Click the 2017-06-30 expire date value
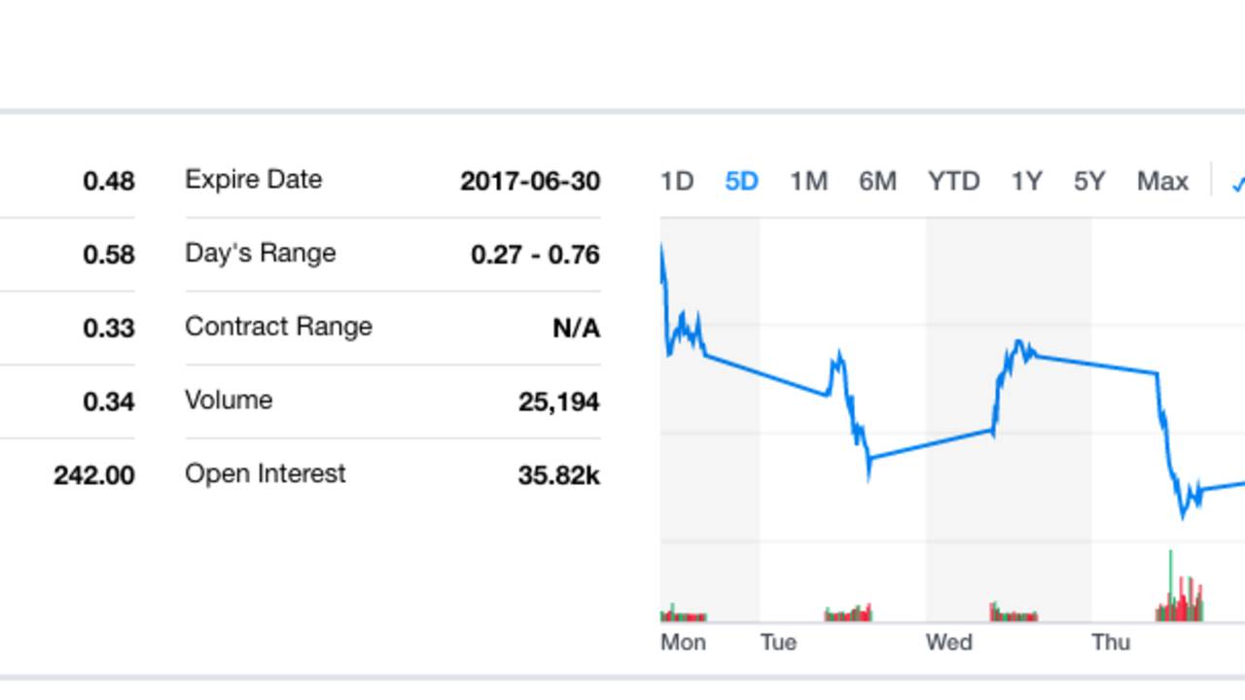 click(x=530, y=182)
